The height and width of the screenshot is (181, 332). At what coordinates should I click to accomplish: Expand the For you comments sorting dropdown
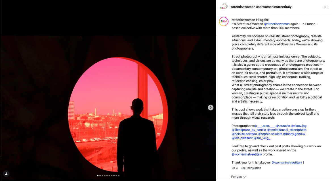pyautogui.click(x=238, y=177)
